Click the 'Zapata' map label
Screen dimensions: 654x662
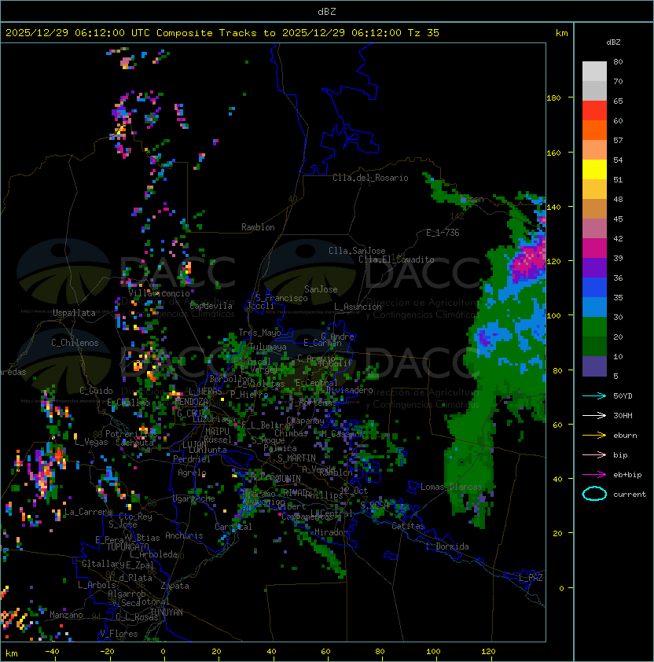(175, 586)
